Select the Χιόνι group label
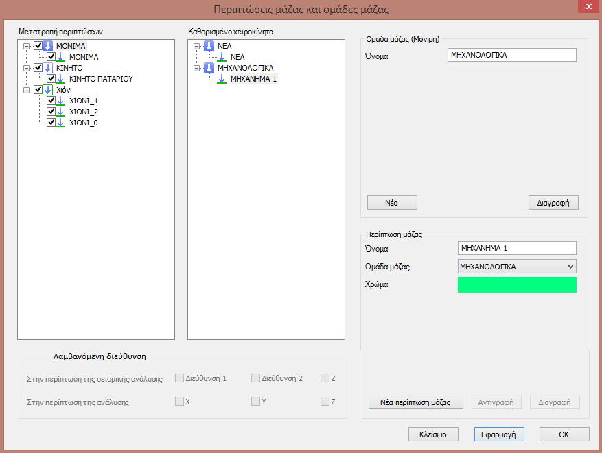This screenshot has height=453, width=602. pos(64,90)
